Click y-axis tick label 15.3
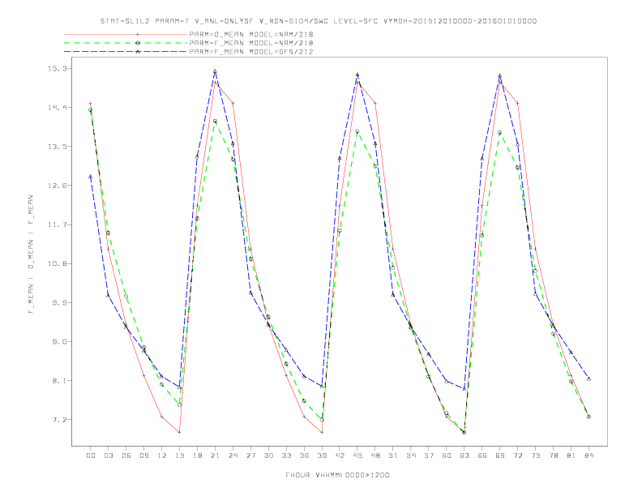642x496 pixels. pyautogui.click(x=57, y=68)
